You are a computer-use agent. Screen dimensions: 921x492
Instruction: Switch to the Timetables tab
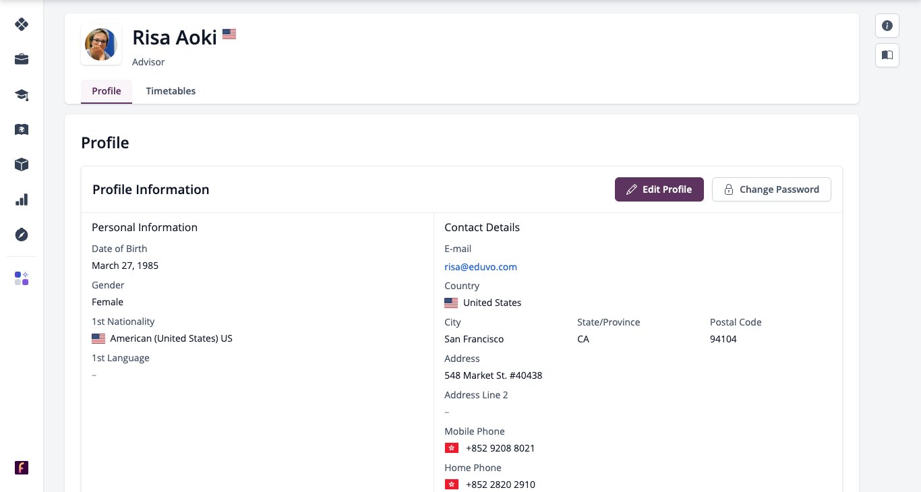tap(171, 91)
